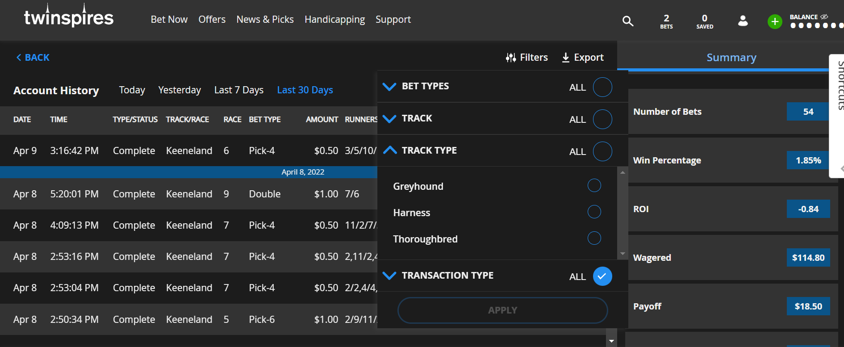Sort by the AMOUNT column header
Viewport: 844px width, 347px height.
coord(322,120)
